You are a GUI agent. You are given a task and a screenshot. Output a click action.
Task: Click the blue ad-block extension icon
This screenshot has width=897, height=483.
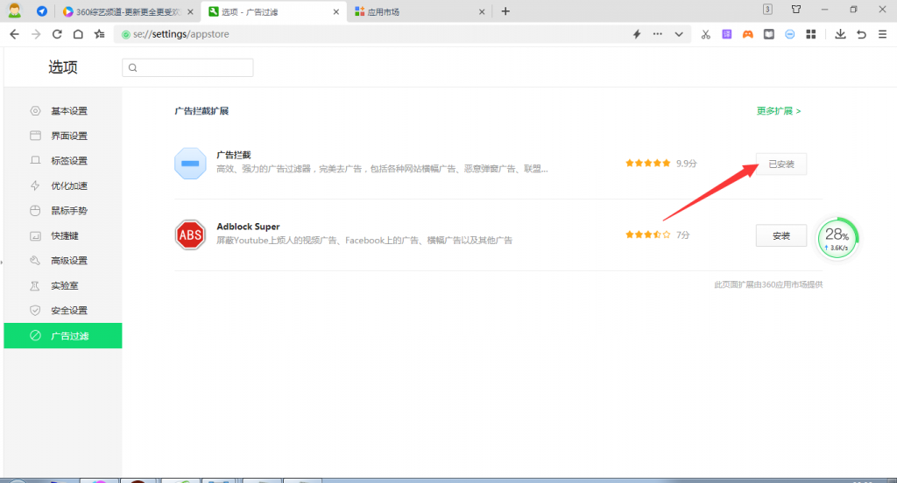(789, 34)
